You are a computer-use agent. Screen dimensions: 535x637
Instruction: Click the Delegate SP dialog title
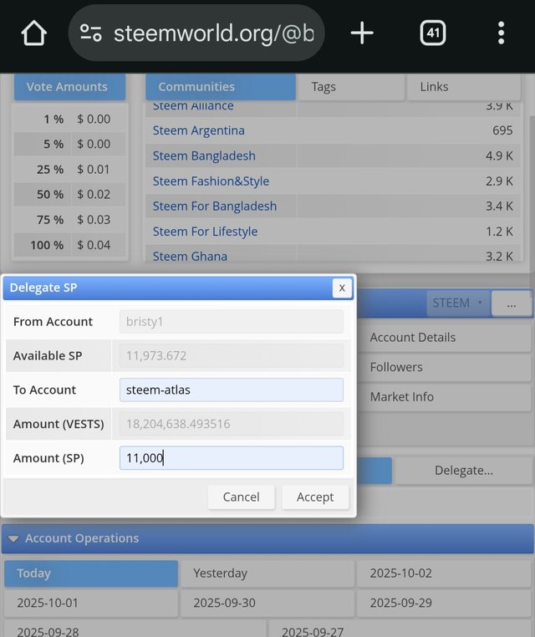43,288
